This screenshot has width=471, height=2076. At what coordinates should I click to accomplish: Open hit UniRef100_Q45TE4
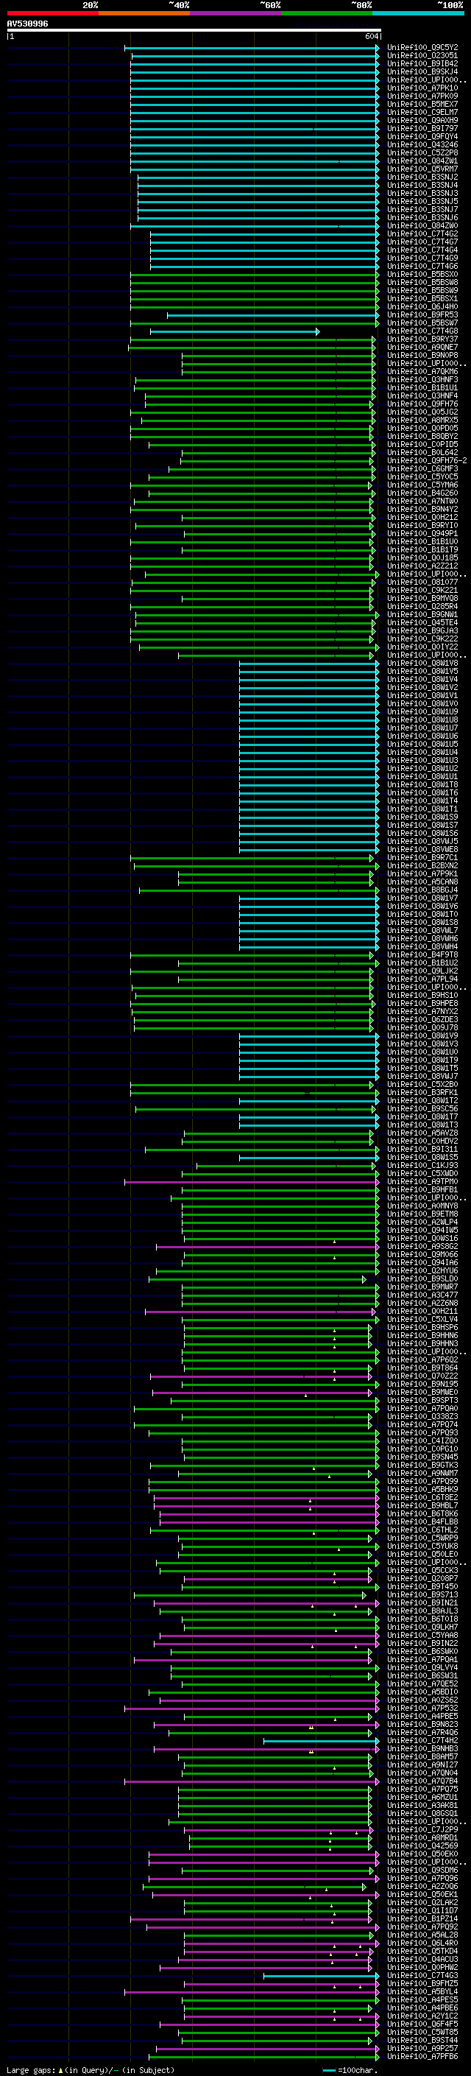tap(422, 623)
